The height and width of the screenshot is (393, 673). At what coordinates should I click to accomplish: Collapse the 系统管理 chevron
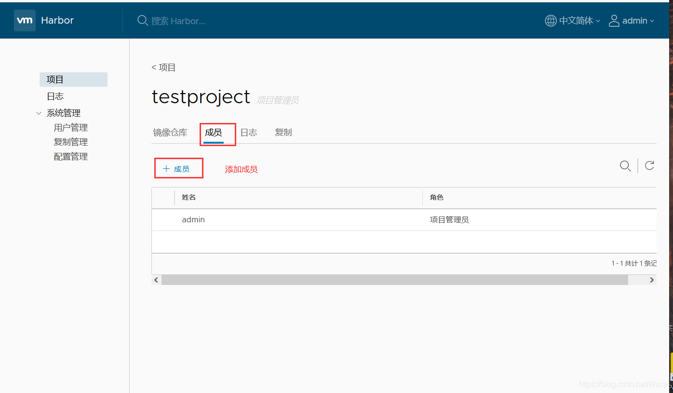point(39,113)
